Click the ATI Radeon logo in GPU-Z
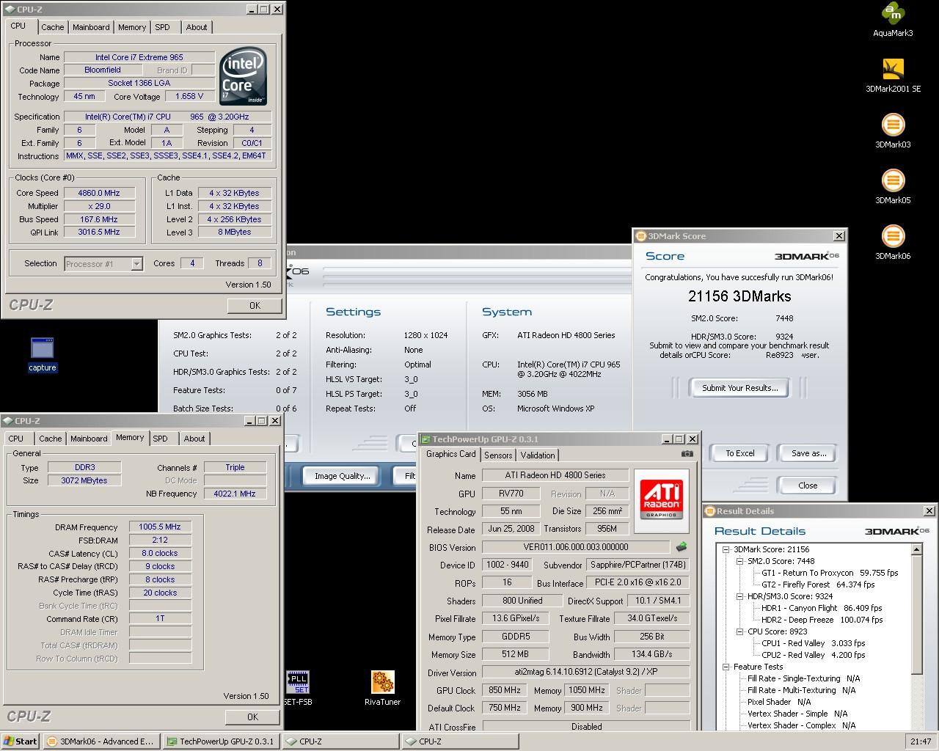 pyautogui.click(x=662, y=500)
